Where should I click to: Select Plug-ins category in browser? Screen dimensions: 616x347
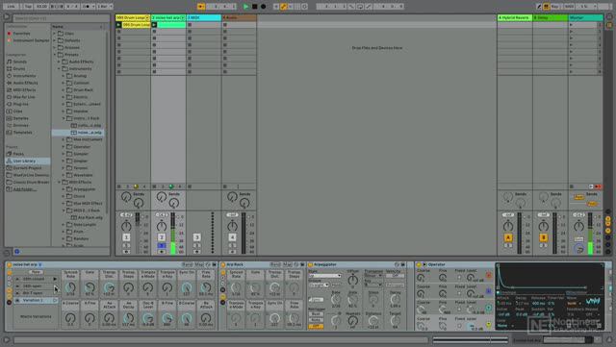(21, 104)
